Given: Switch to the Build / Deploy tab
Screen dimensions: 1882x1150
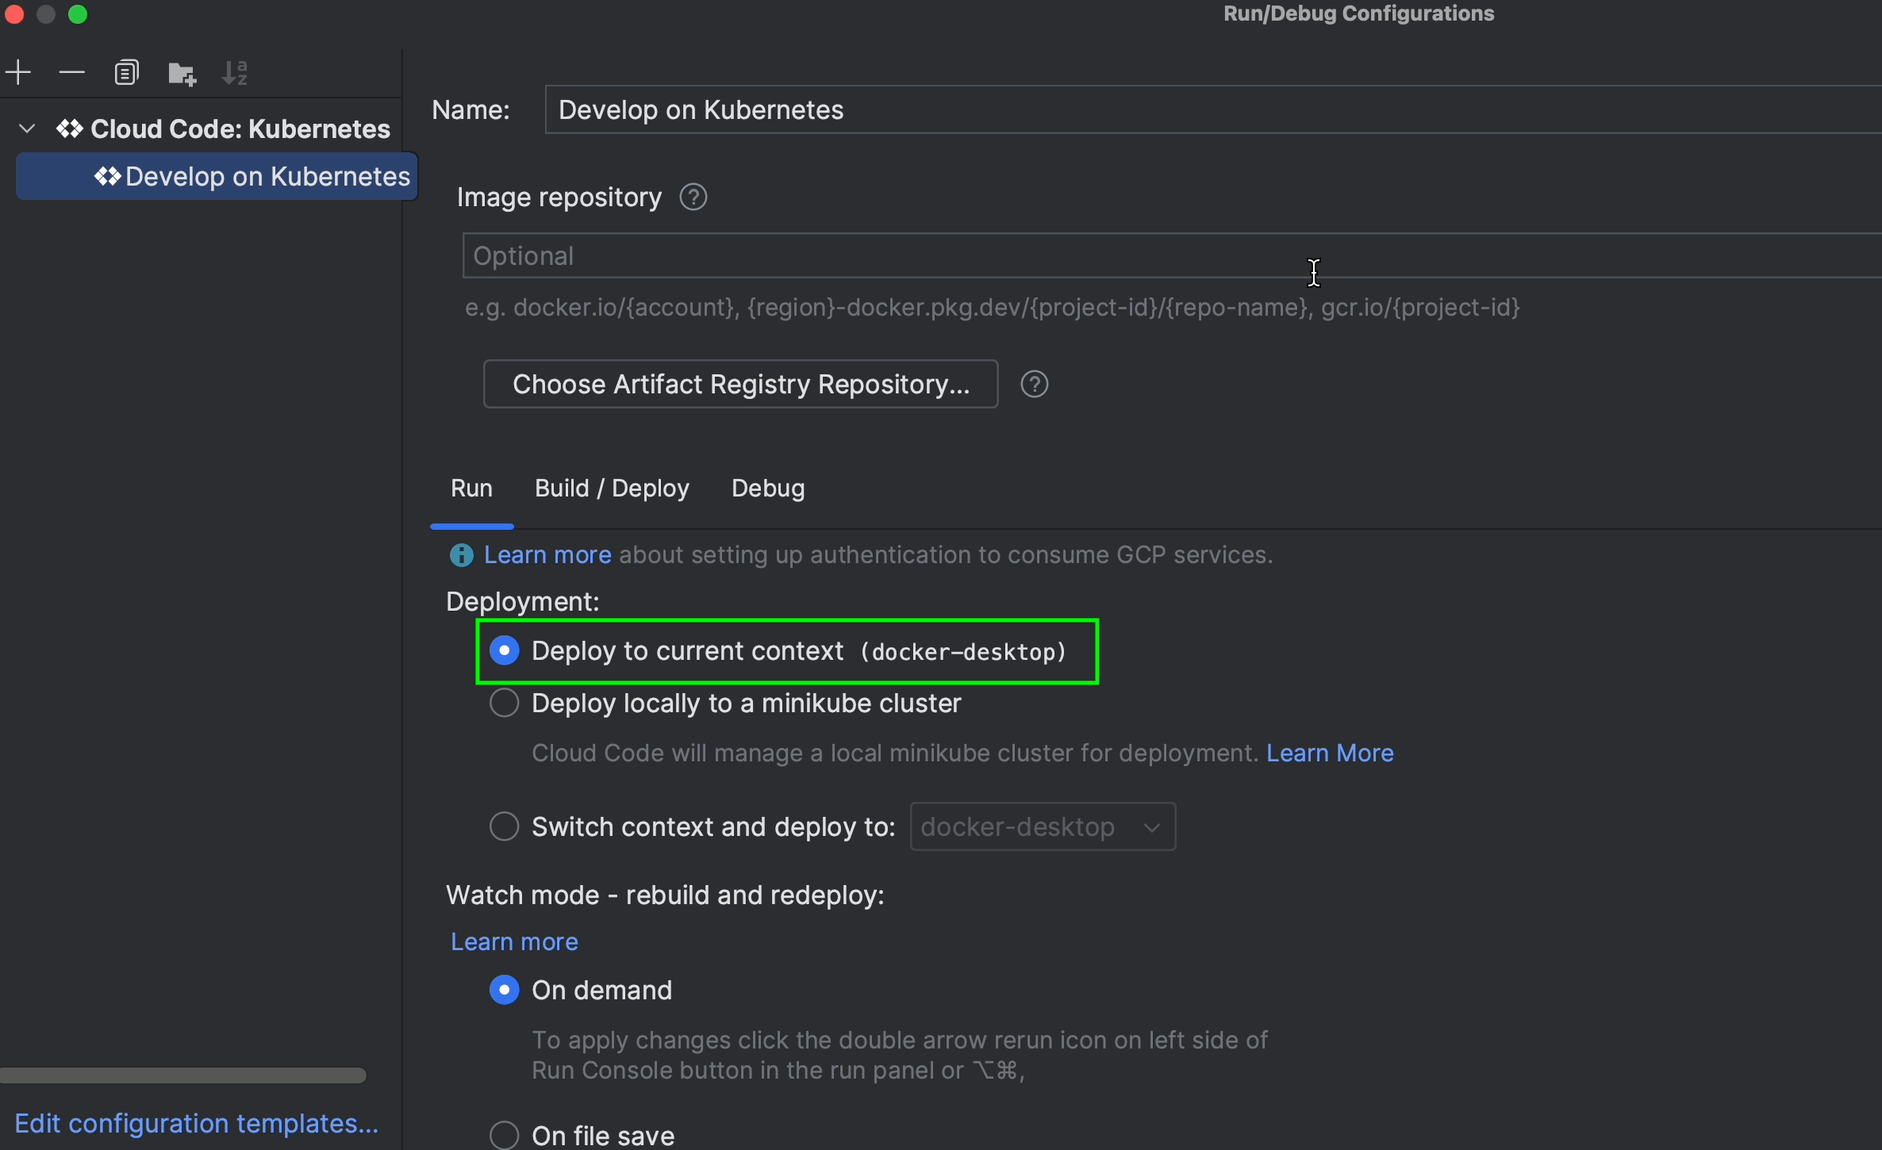Looking at the screenshot, I should [612, 488].
